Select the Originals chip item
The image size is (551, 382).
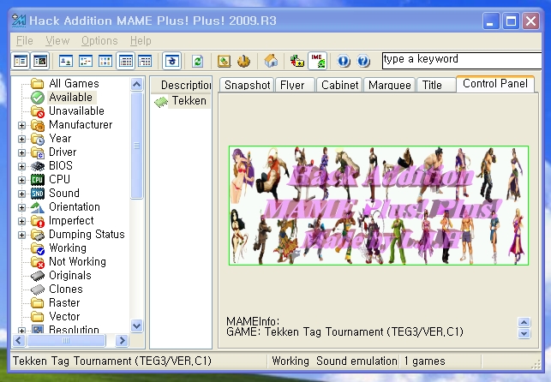tap(70, 275)
